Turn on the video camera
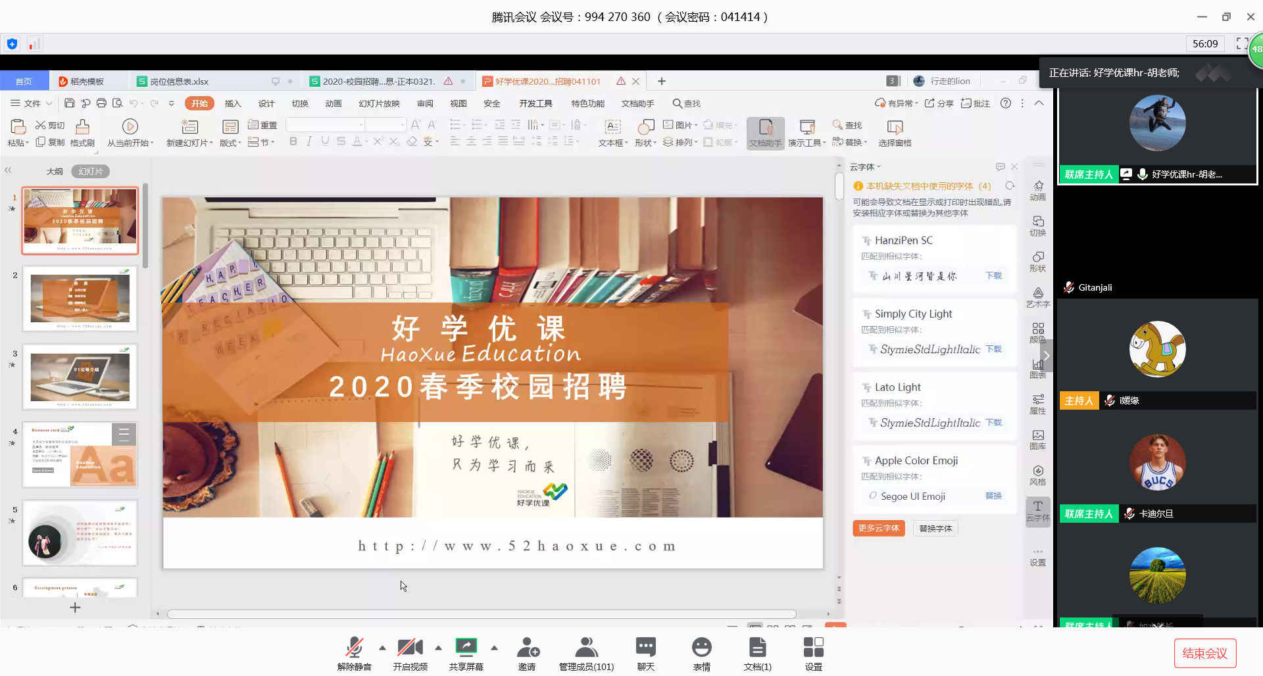Image resolution: width=1263 pixels, height=676 pixels. 410,648
